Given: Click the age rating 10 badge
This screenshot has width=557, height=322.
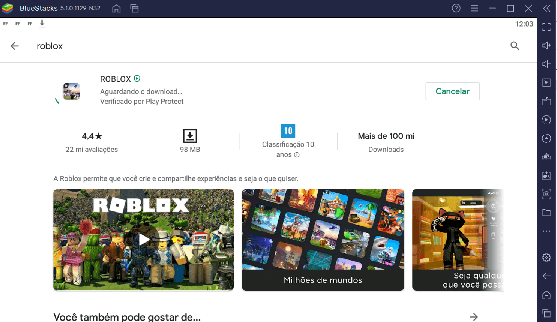Looking at the screenshot, I should [288, 131].
